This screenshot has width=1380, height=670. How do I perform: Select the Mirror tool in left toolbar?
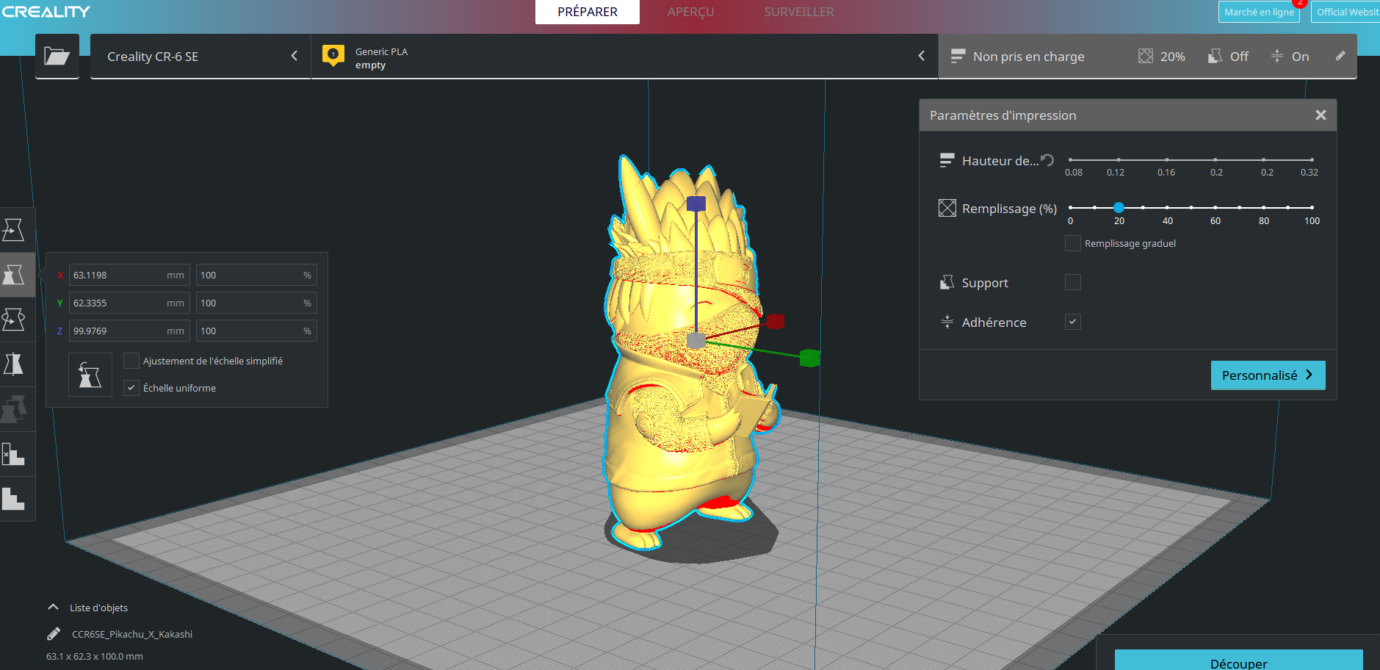tap(14, 364)
